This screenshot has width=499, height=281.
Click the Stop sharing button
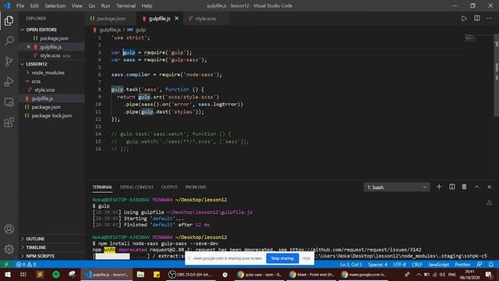(x=282, y=258)
